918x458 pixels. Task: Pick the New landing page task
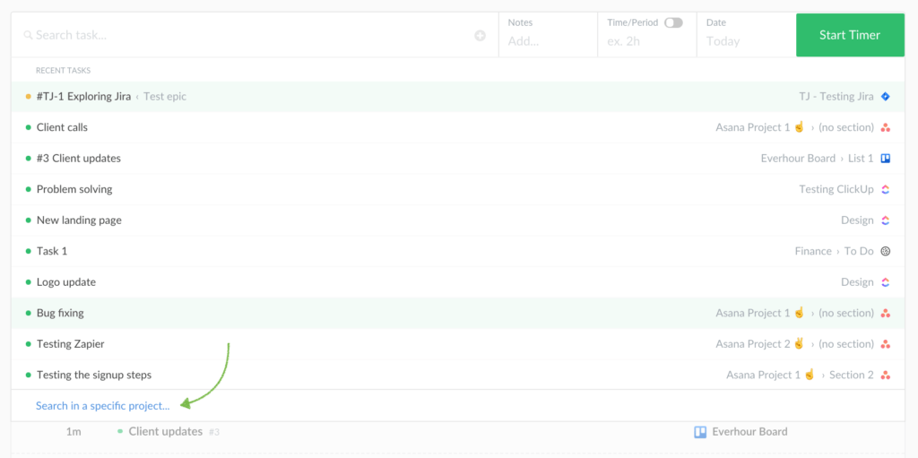click(x=79, y=220)
